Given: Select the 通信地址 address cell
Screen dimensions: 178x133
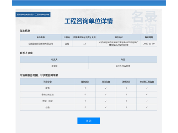Looking at the screenshot, I should [119, 44].
